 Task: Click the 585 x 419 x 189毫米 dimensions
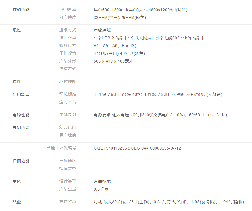tap(113, 61)
